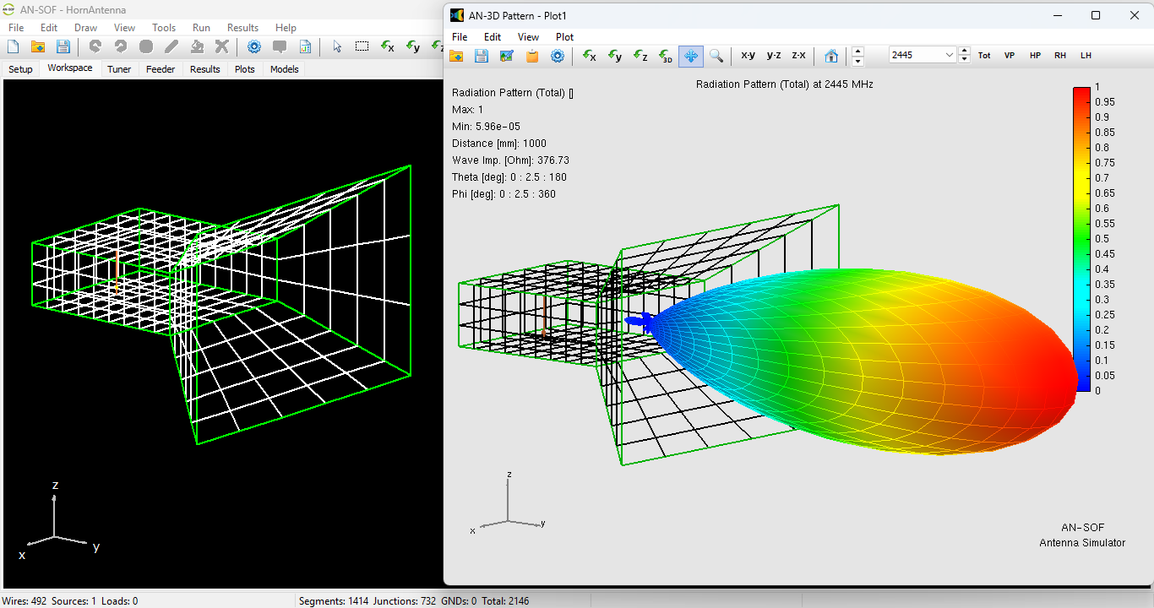1154x608 pixels.
Task: Click the new document icon in AN-SOF toolbar
Action: click(13, 47)
